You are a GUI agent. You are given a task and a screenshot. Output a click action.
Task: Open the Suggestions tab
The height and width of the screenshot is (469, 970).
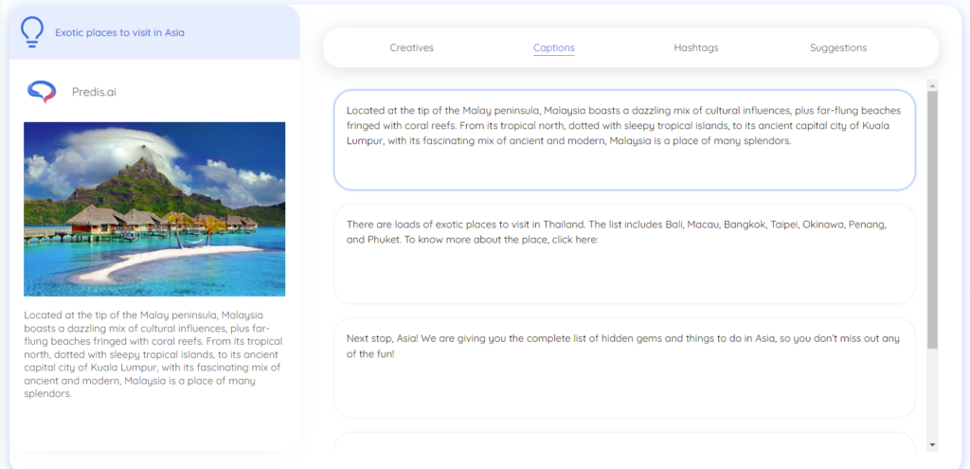pos(838,47)
